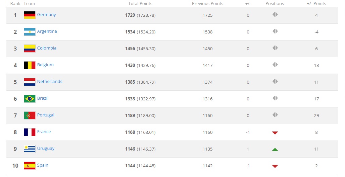The height and width of the screenshot is (177, 345).
Task: Click green up arrow in Uruguay row
Action: point(275,149)
